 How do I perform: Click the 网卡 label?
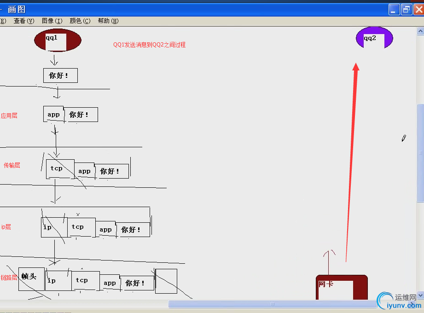(326, 284)
